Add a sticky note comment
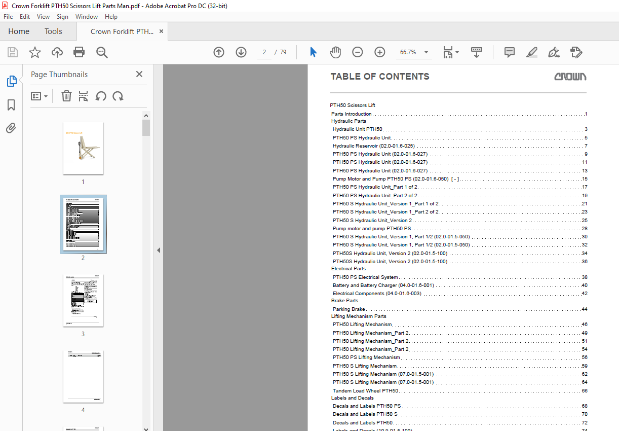Screen dimensions: 619x431 pos(510,52)
